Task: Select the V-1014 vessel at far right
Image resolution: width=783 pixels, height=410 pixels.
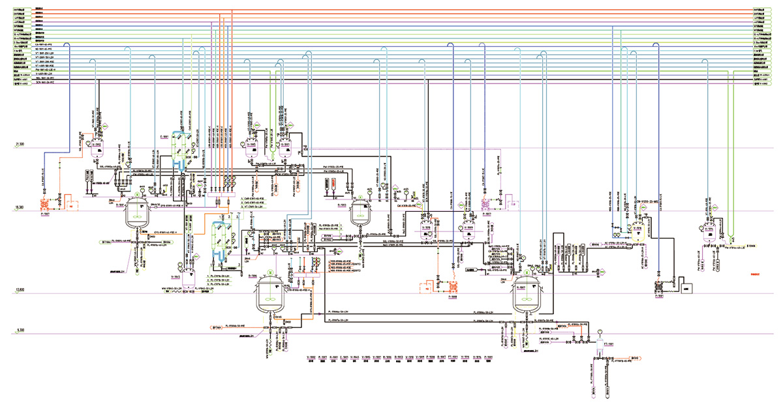Action: pos(710,230)
